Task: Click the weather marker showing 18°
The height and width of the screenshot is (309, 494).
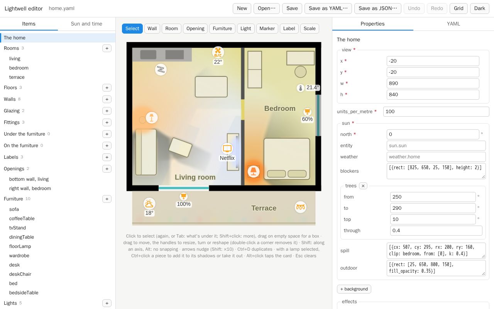Action: pos(149,204)
